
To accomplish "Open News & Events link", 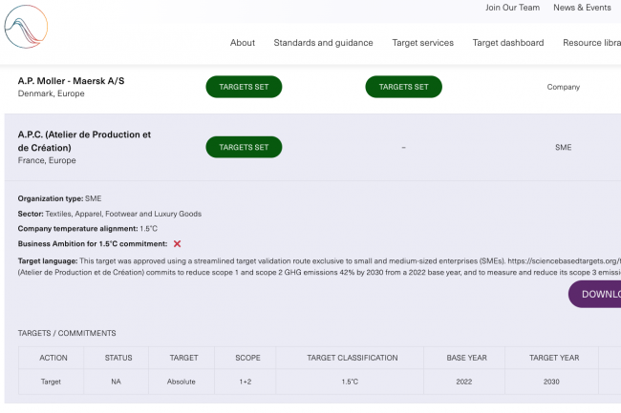I will click(x=582, y=8).
